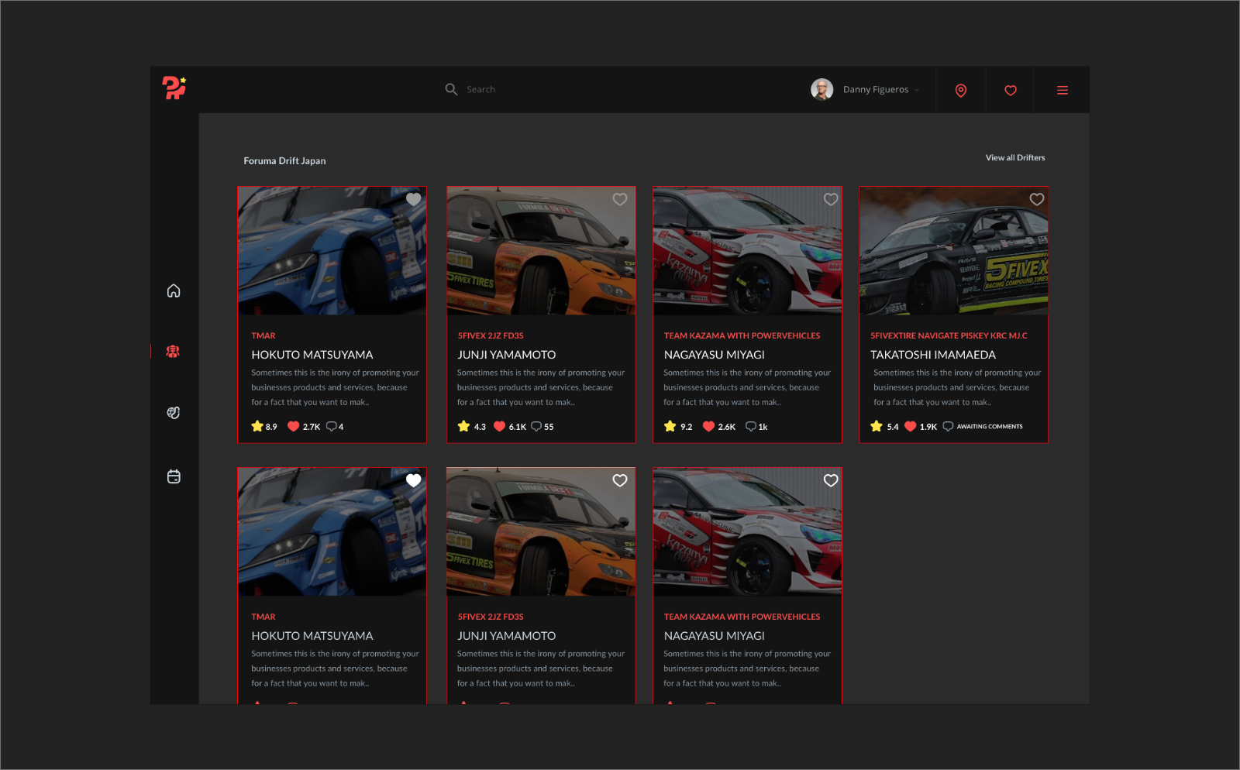Image resolution: width=1240 pixels, height=770 pixels.
Task: Click the 6.1K likes heart
Action: [x=500, y=426]
